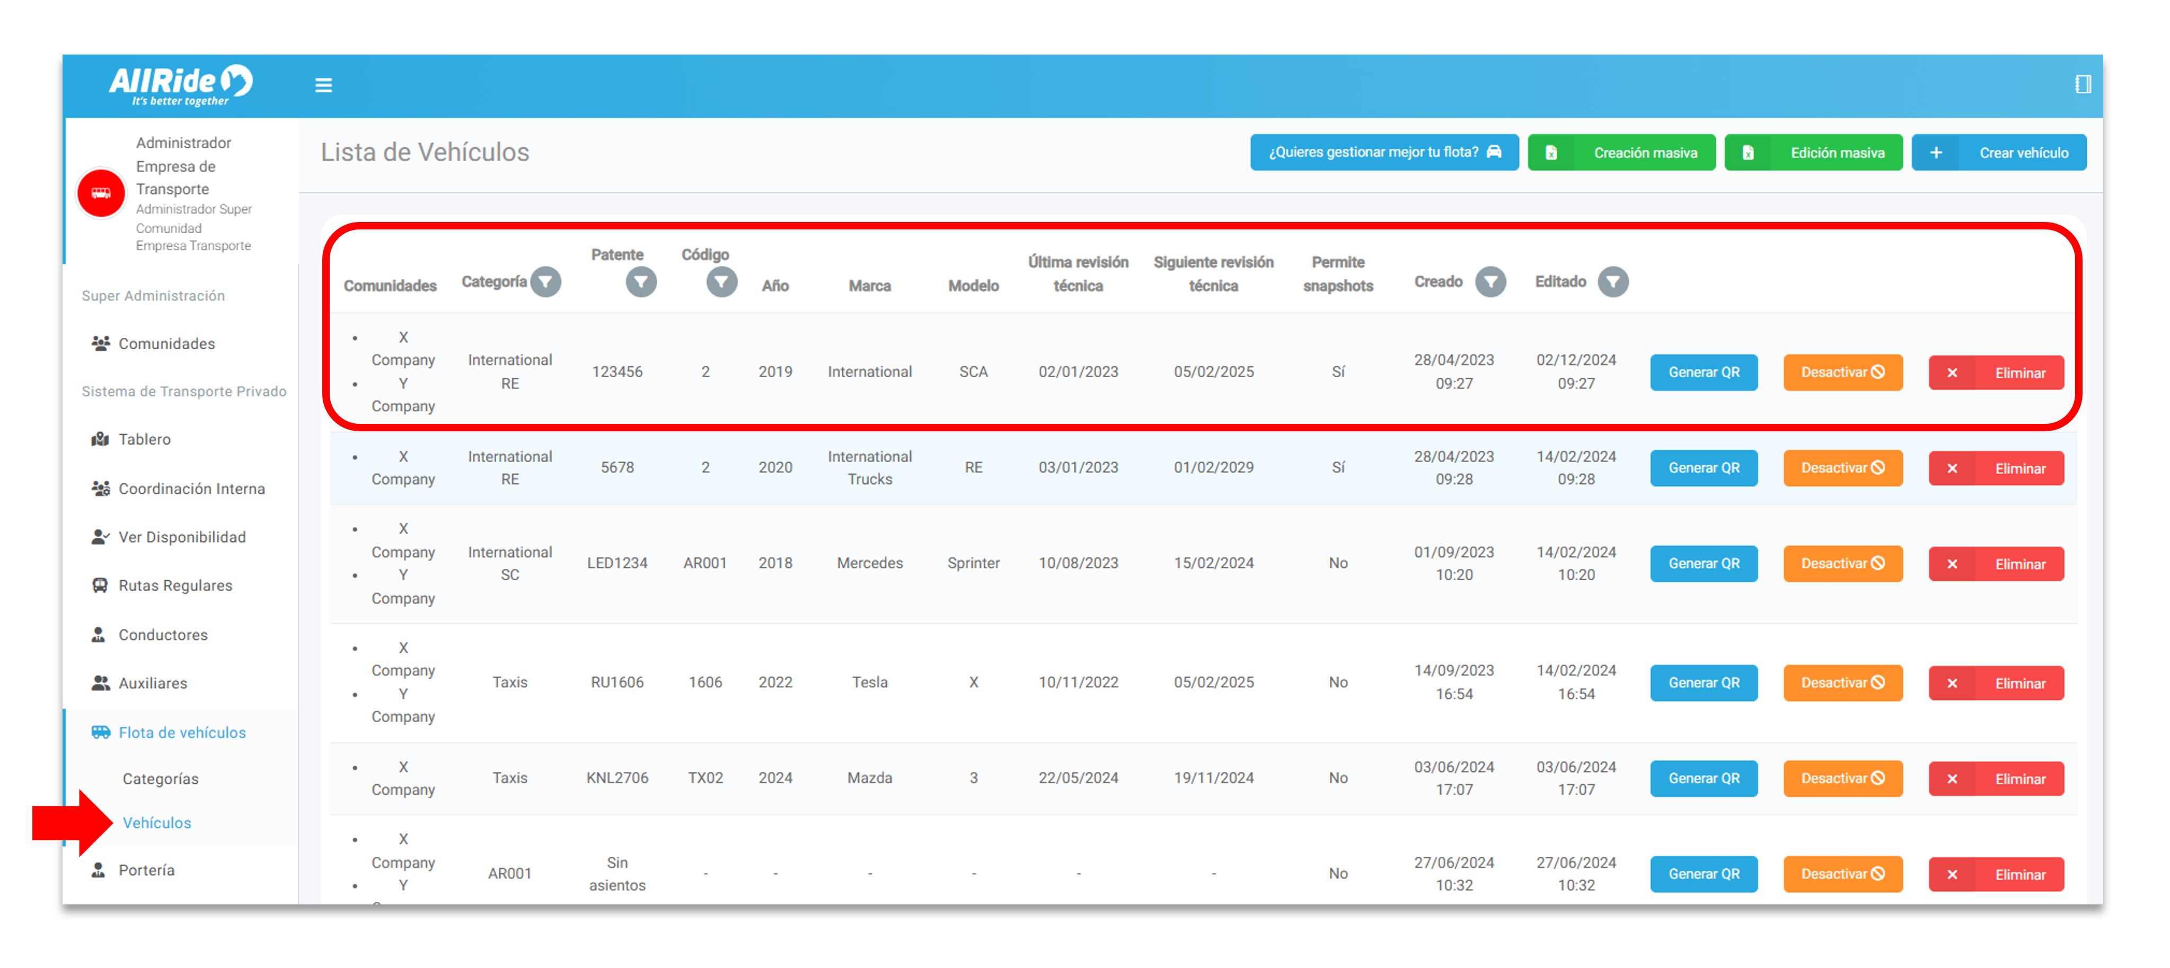The image size is (2170, 968).
Task: Open the Comunidades sidebar item
Action: 166,343
